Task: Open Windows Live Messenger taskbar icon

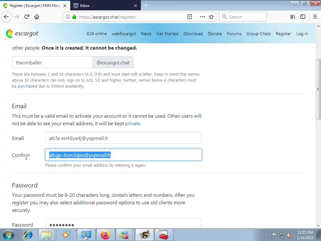Action: [125, 235]
